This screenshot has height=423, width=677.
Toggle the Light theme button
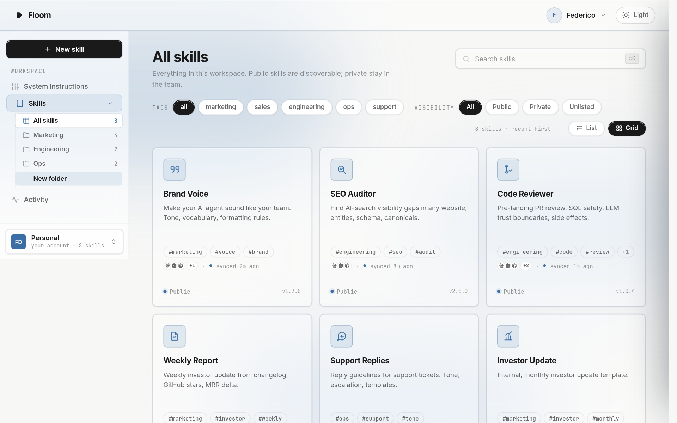click(x=635, y=15)
